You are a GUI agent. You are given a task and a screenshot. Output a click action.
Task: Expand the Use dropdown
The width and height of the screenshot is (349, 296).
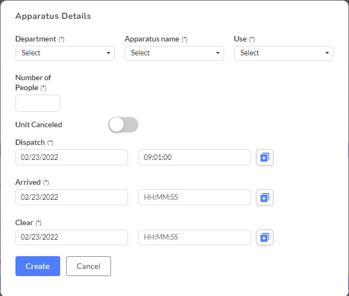coord(284,53)
